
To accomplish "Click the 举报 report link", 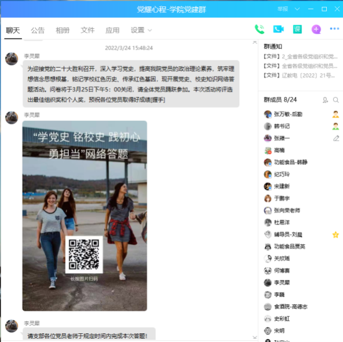I will (x=283, y=9).
